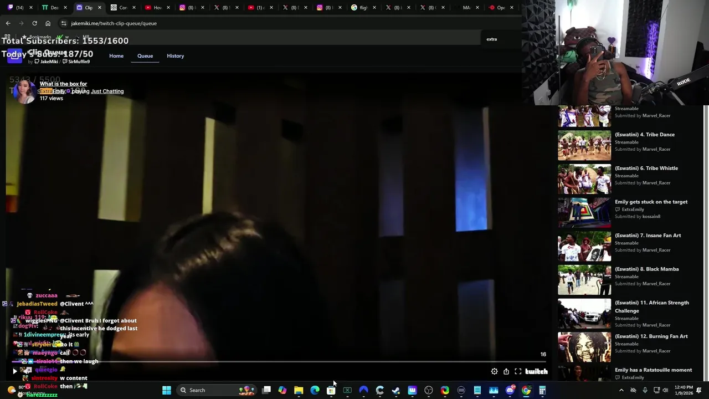Click the share icon in clip player
This screenshot has height=399, width=709.
tap(506, 371)
